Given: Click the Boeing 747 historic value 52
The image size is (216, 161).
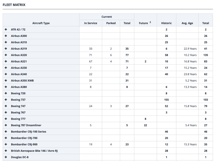Looking at the screenshot, I should 166,106.
